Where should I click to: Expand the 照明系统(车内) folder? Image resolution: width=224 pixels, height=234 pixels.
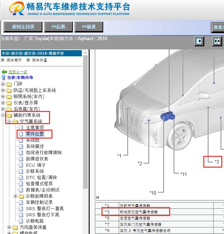pos(3,96)
